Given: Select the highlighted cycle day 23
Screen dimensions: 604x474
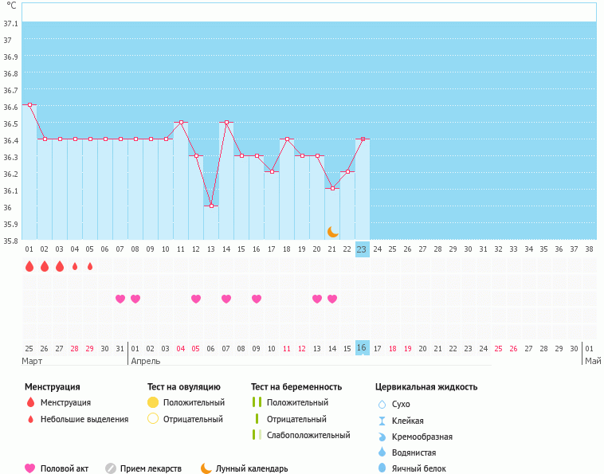Looking at the screenshot, I should tap(362, 249).
